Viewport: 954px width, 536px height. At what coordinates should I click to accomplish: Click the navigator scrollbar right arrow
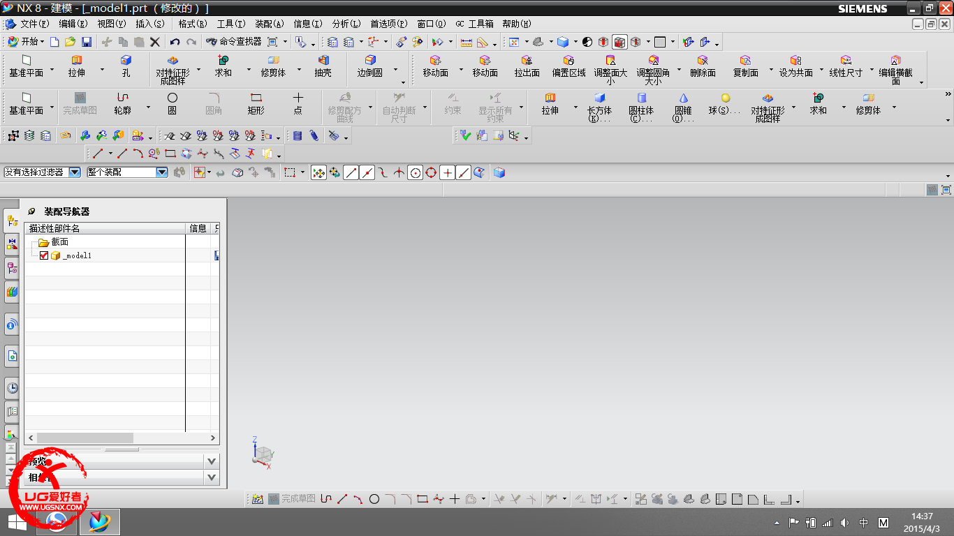[213, 438]
